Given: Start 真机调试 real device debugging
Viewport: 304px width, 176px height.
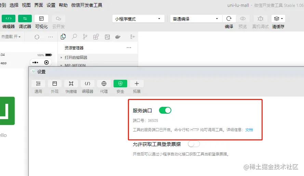Looking at the screenshot, I should click(260, 18).
